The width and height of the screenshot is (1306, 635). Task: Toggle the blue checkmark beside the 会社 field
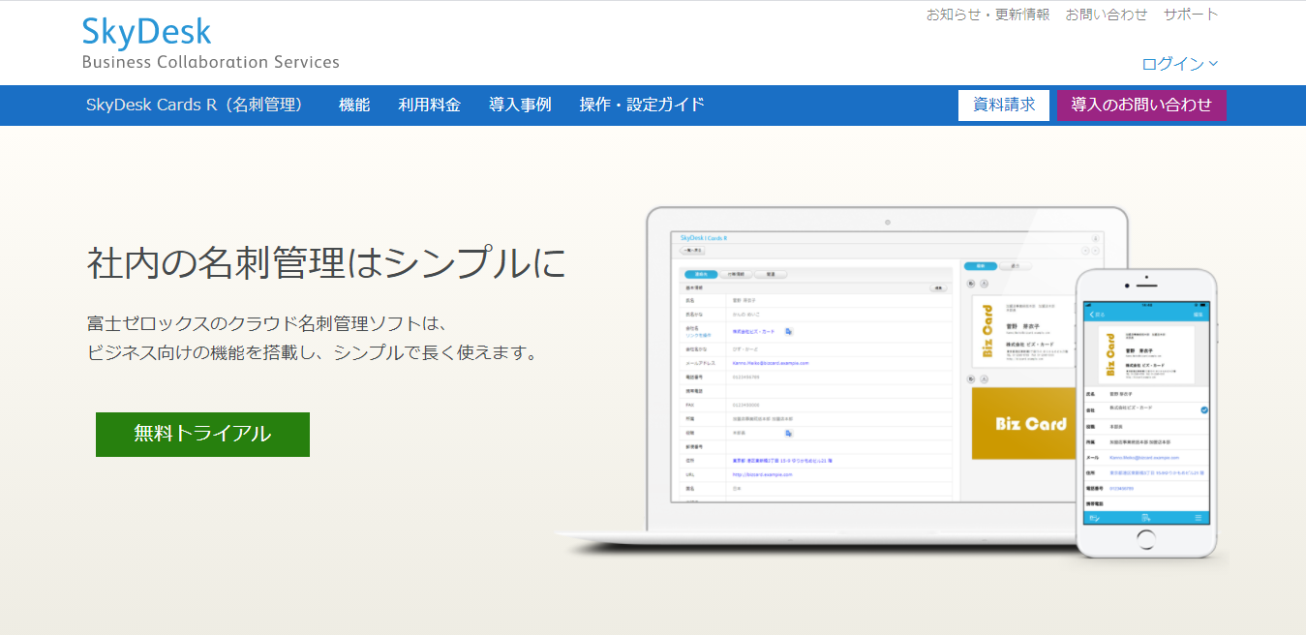pos(1203,410)
